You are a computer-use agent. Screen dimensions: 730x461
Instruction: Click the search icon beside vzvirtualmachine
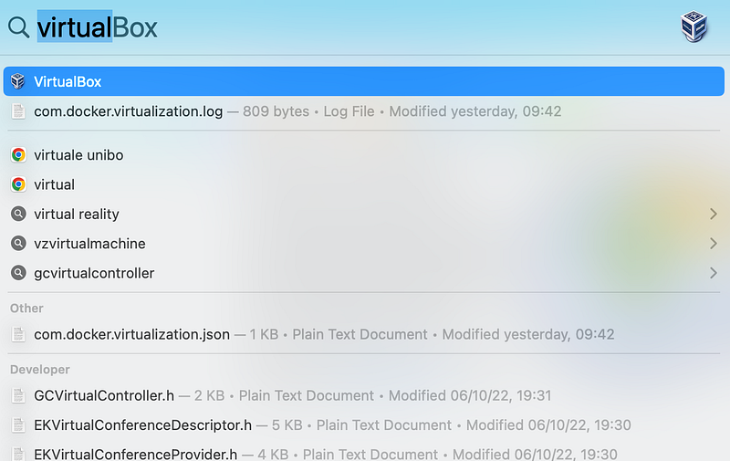[18, 243]
